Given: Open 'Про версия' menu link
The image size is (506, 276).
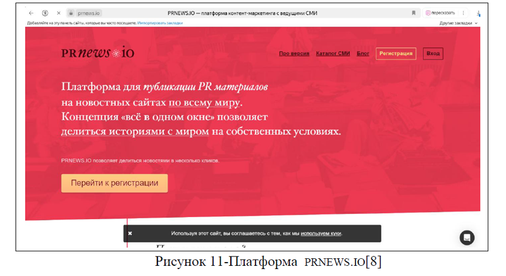Looking at the screenshot, I should pos(294,54).
